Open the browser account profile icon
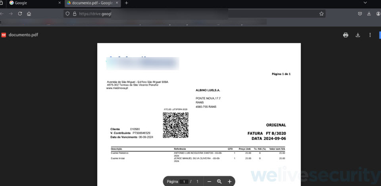 coord(378,14)
